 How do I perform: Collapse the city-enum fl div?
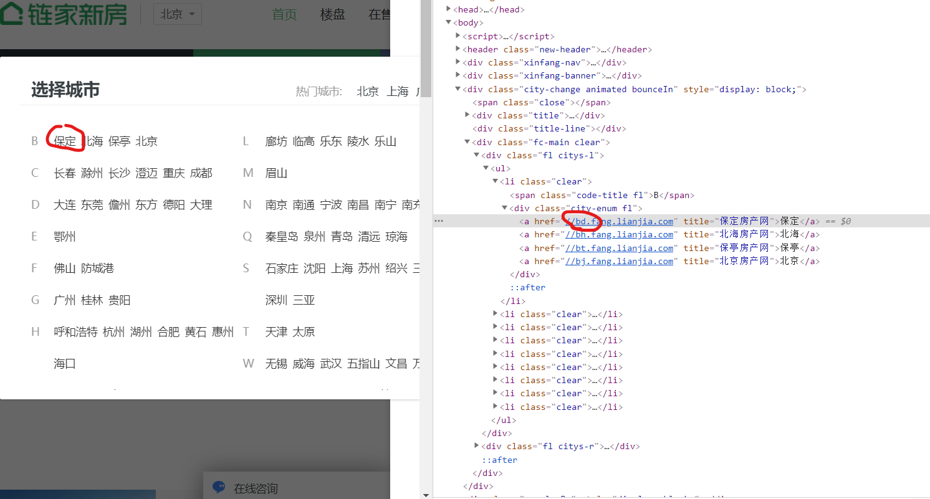pyautogui.click(x=505, y=208)
